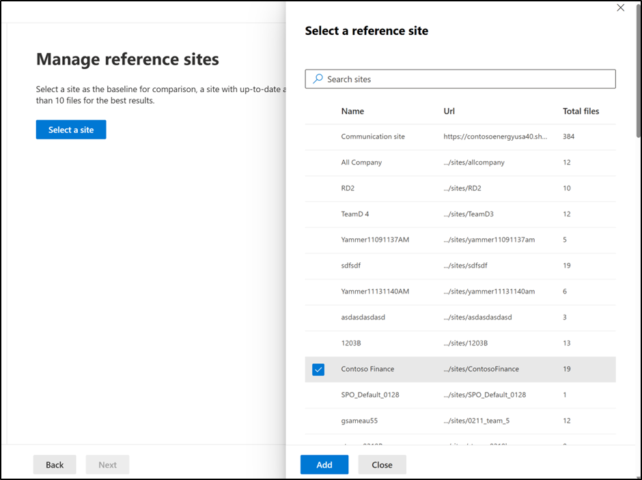Select the Communication site row
642x480 pixels.
point(373,137)
